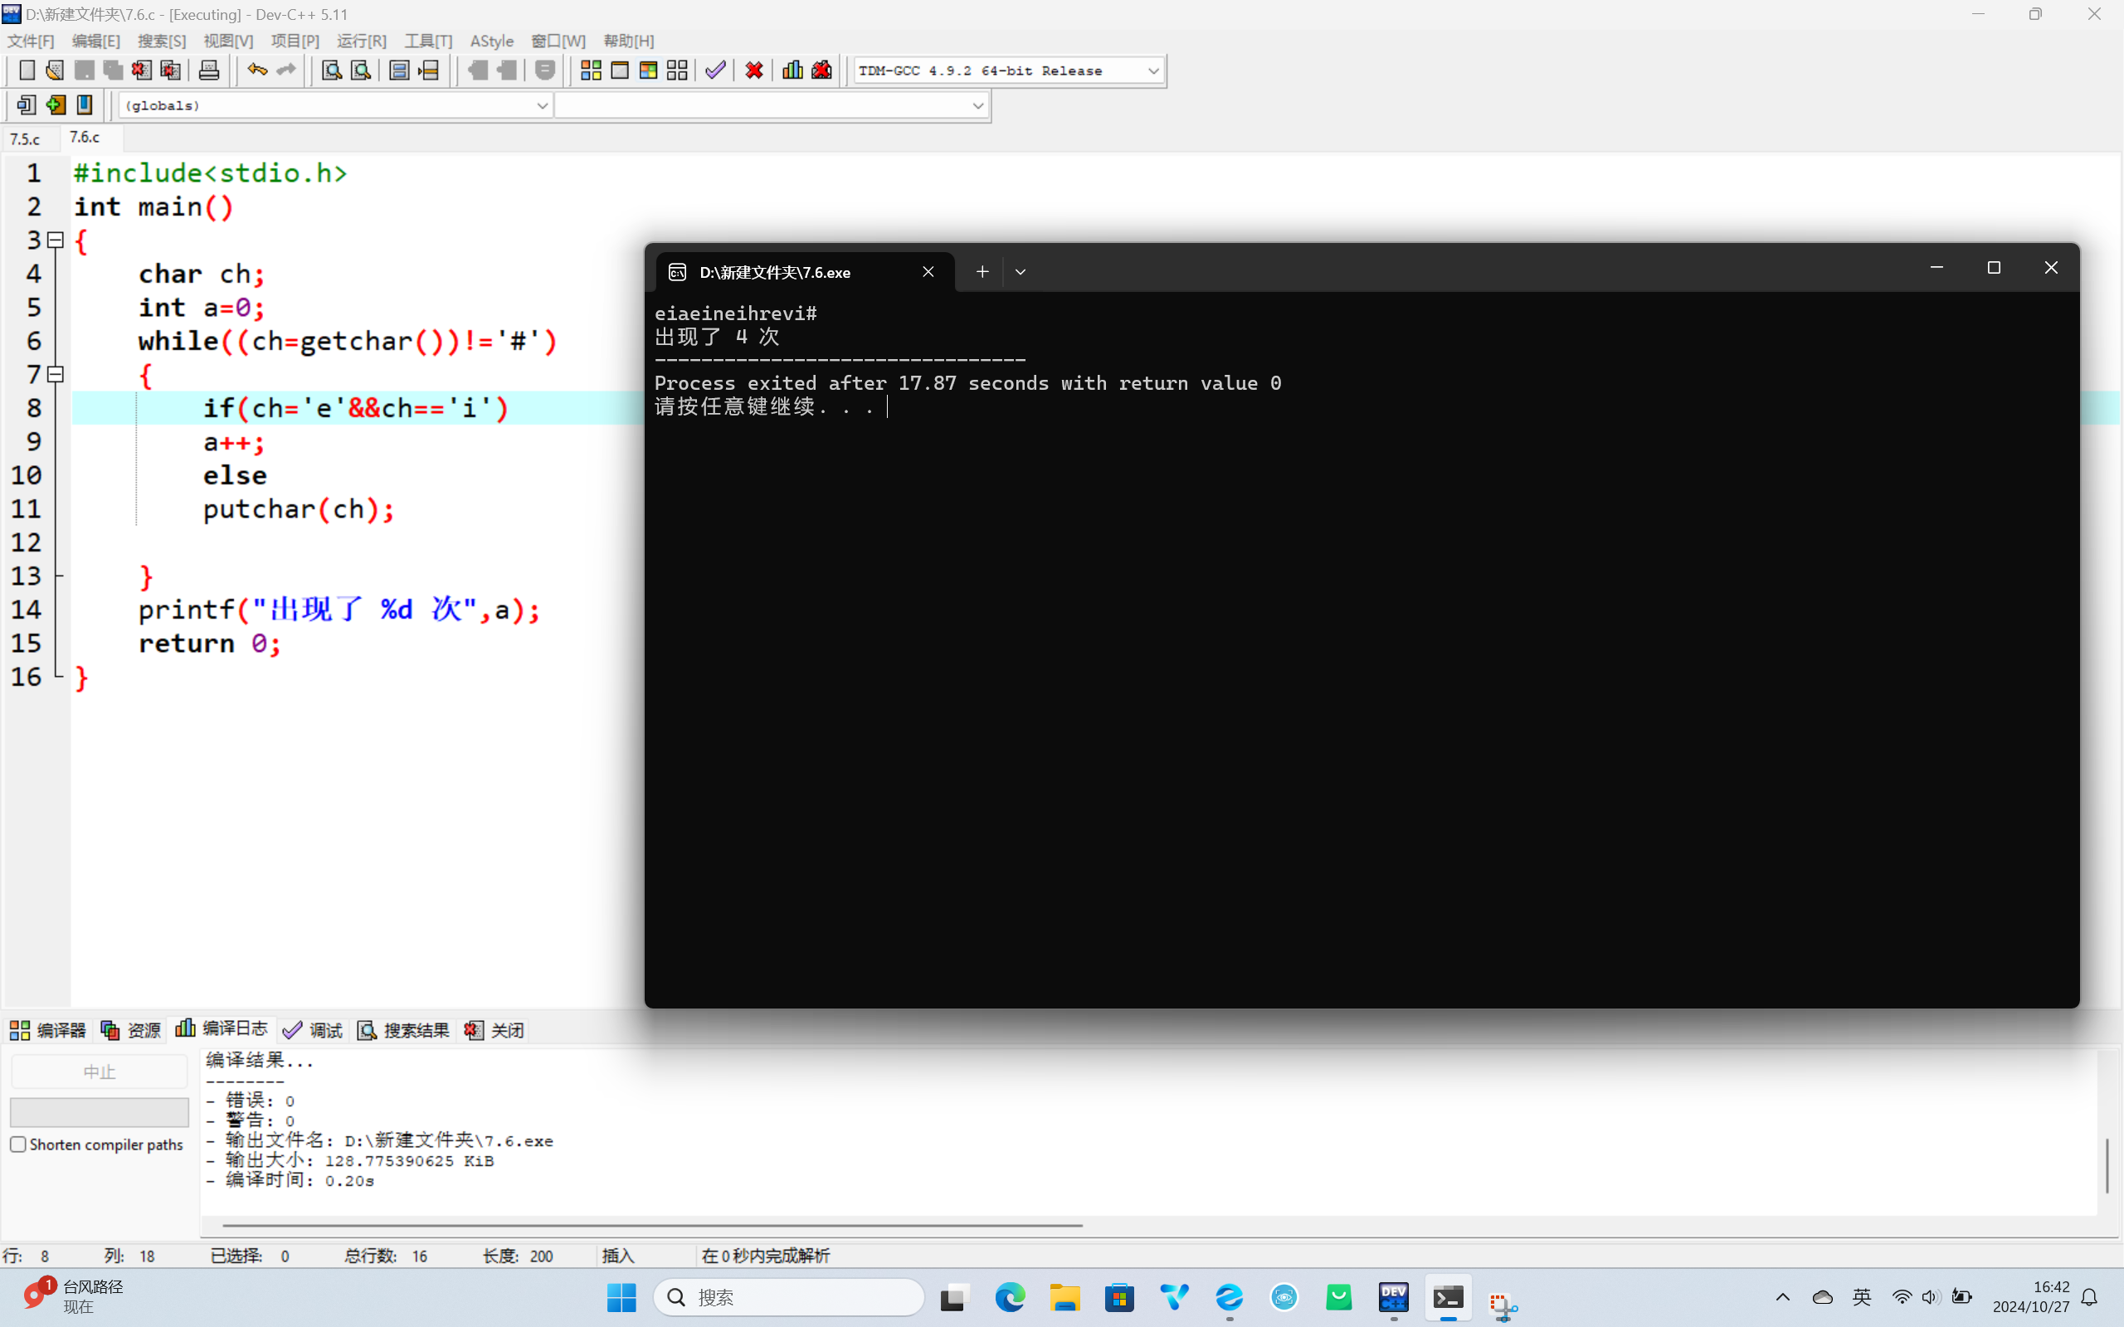Click the Print toolbar icon
2124x1327 pixels.
tap(209, 70)
